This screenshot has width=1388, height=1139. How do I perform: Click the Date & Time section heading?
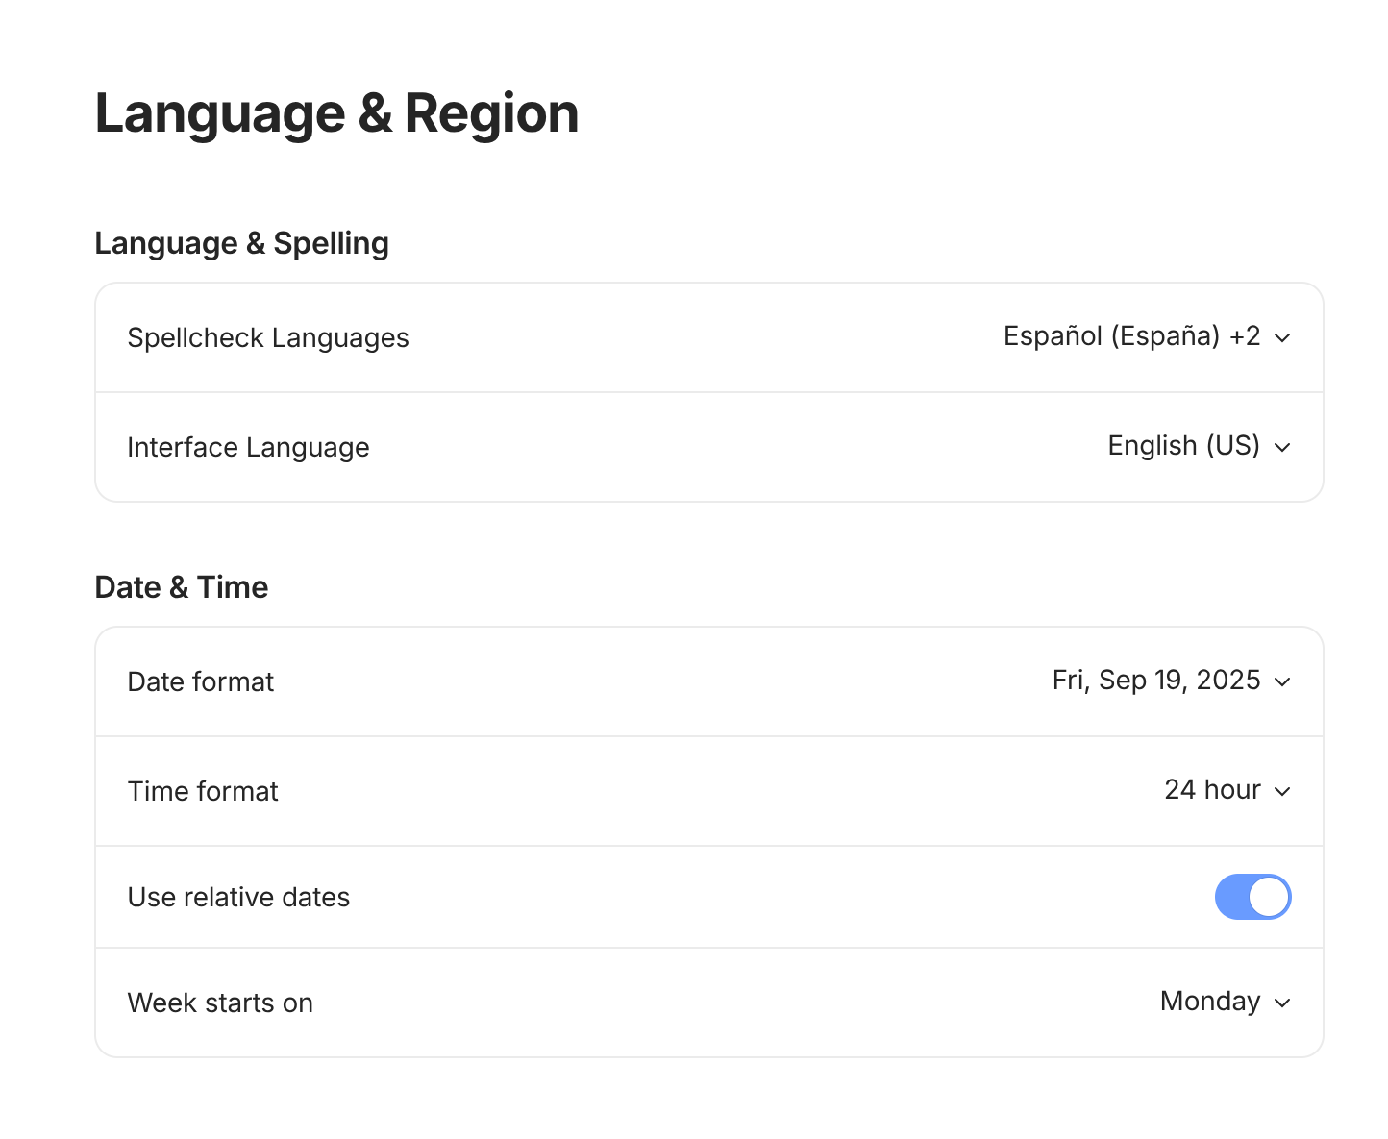[x=182, y=587]
